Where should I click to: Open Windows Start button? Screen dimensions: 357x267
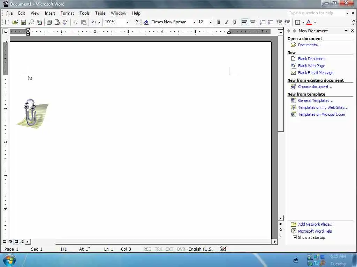pyautogui.click(x=9, y=260)
